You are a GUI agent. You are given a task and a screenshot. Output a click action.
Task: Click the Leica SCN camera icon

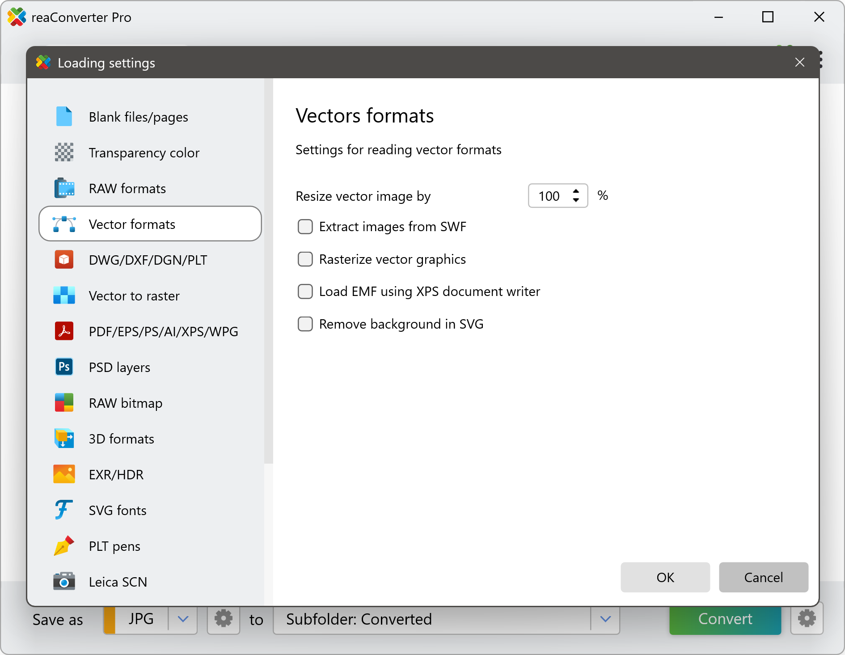64,582
